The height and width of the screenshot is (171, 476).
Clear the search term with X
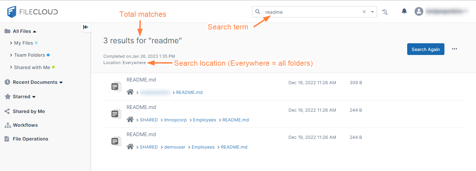[364, 12]
